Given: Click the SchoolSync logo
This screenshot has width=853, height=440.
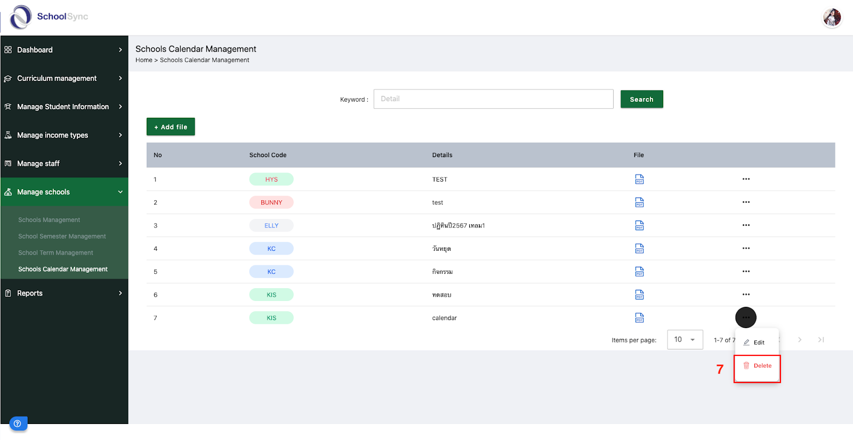Looking at the screenshot, I should (49, 17).
